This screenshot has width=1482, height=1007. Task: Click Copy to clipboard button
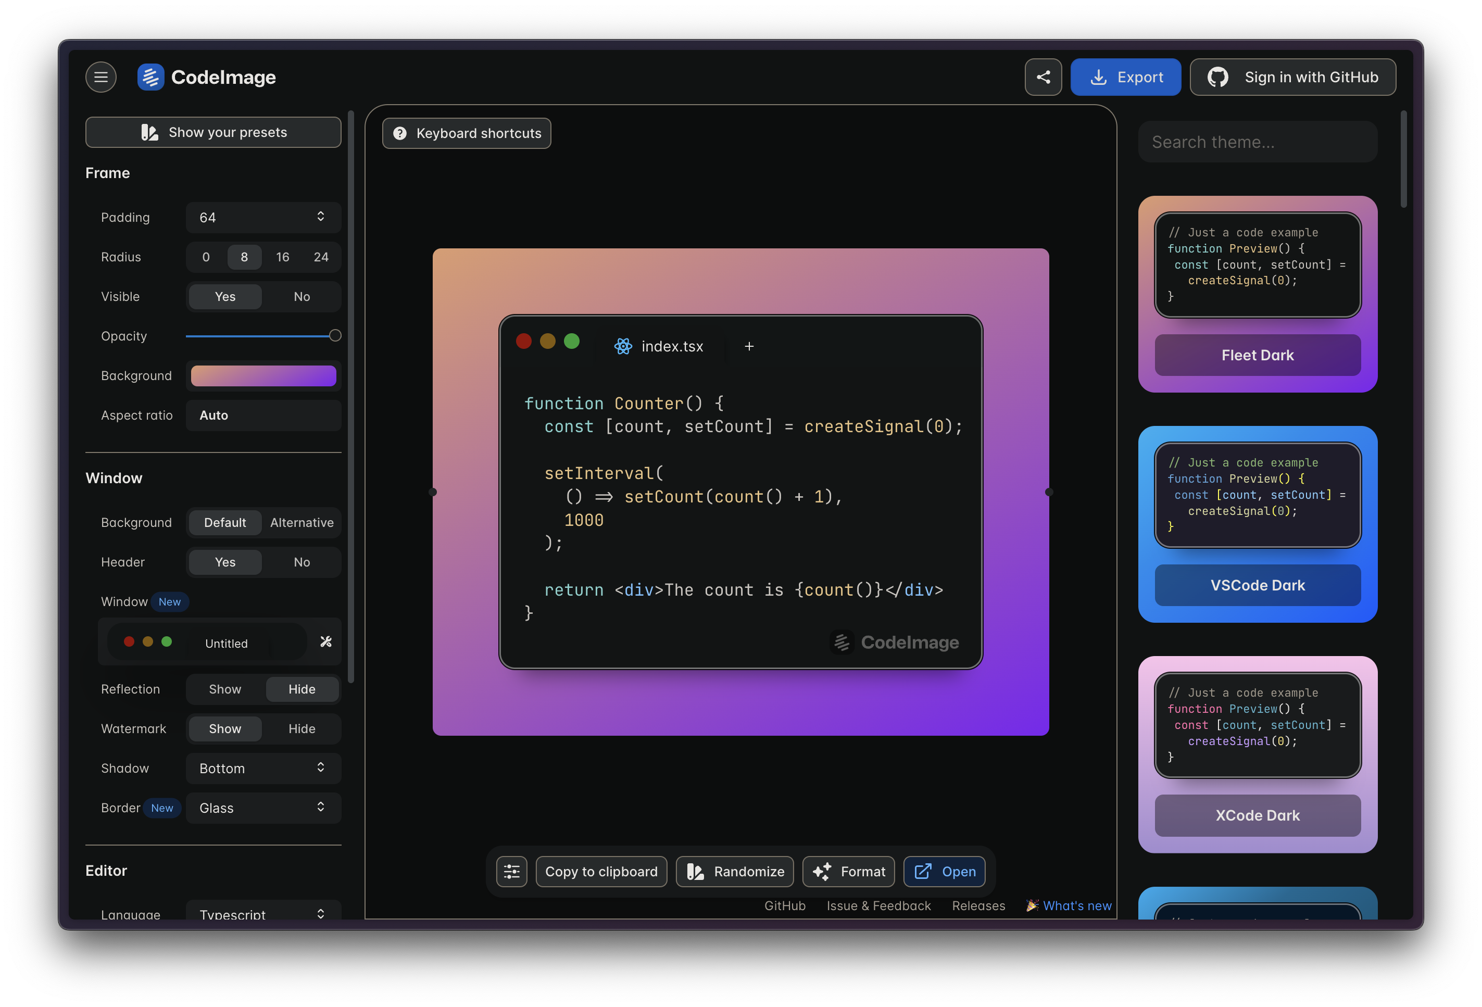[x=601, y=871]
